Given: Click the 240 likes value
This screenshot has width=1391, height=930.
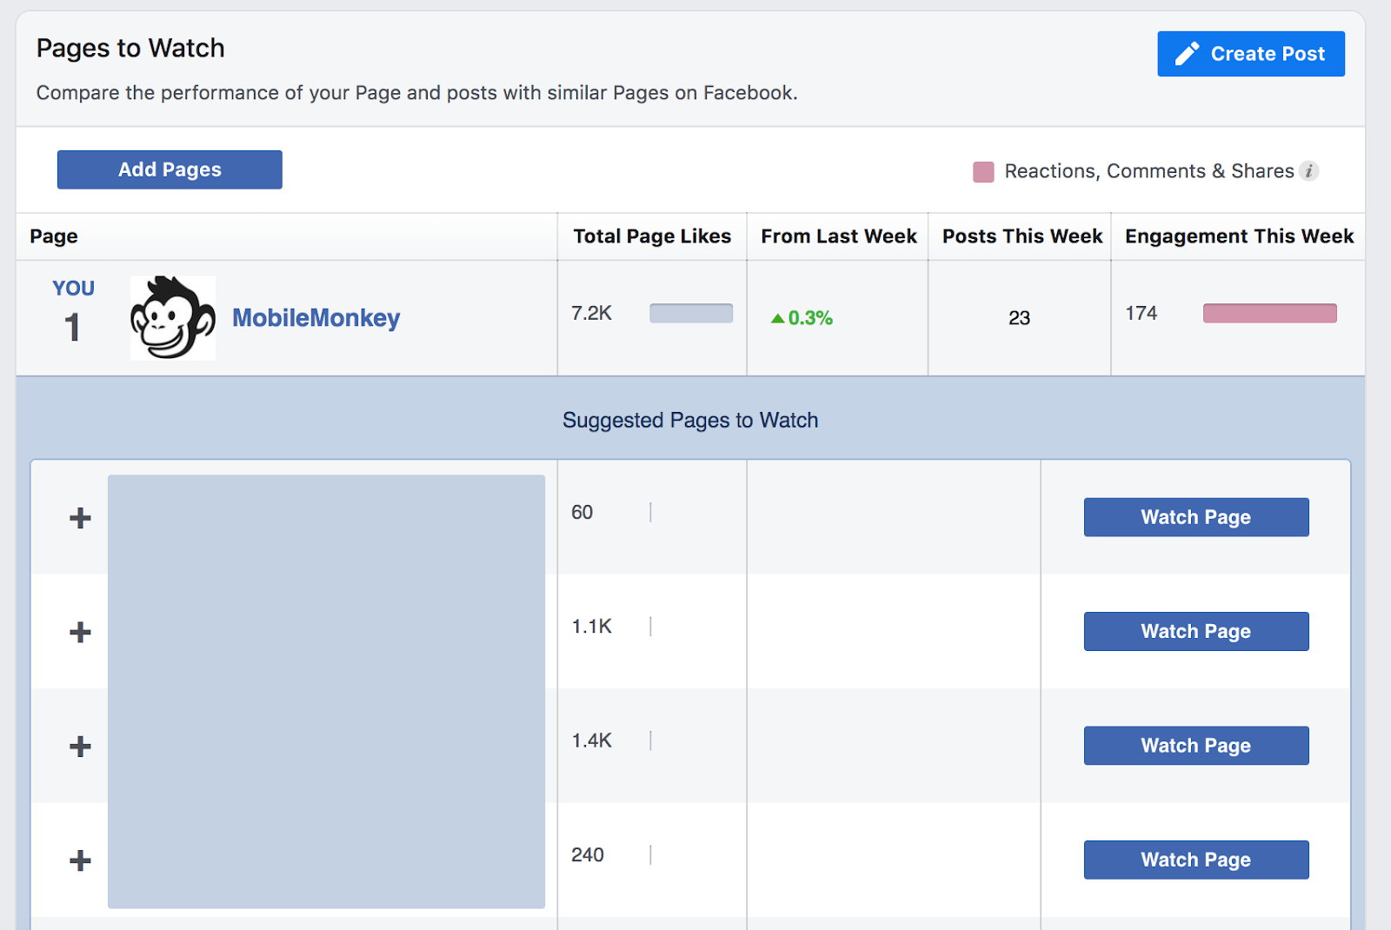Looking at the screenshot, I should (x=588, y=855).
